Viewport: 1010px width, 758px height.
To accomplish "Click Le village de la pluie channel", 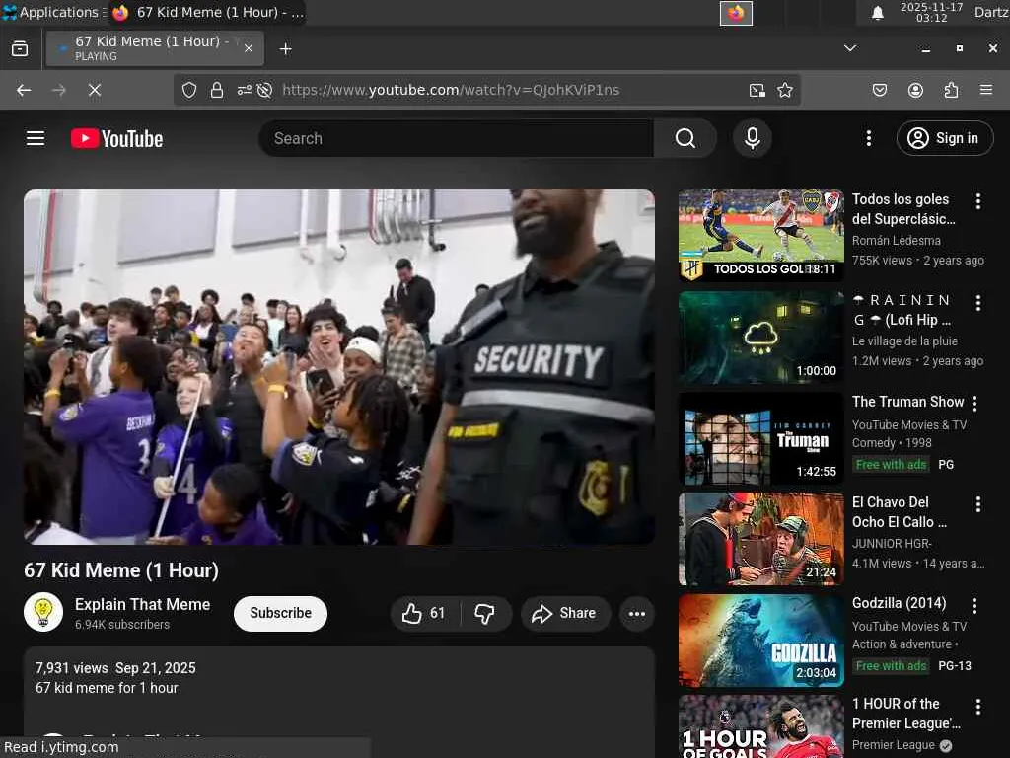I will pos(904,341).
